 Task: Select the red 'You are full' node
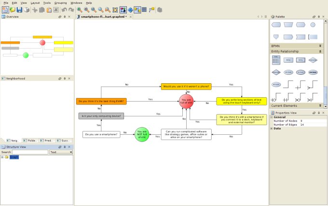(x=186, y=101)
